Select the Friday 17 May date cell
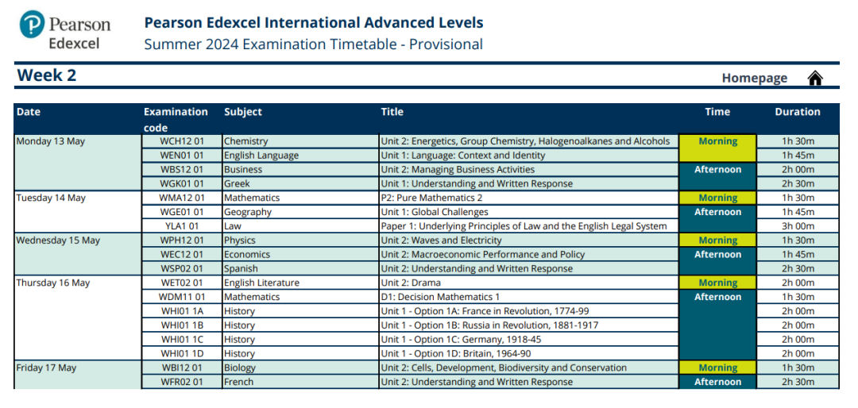This screenshot has width=858, height=408. [77, 375]
